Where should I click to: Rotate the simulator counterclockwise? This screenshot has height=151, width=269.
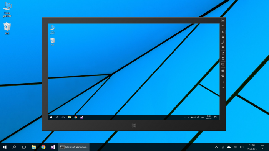tap(223, 59)
